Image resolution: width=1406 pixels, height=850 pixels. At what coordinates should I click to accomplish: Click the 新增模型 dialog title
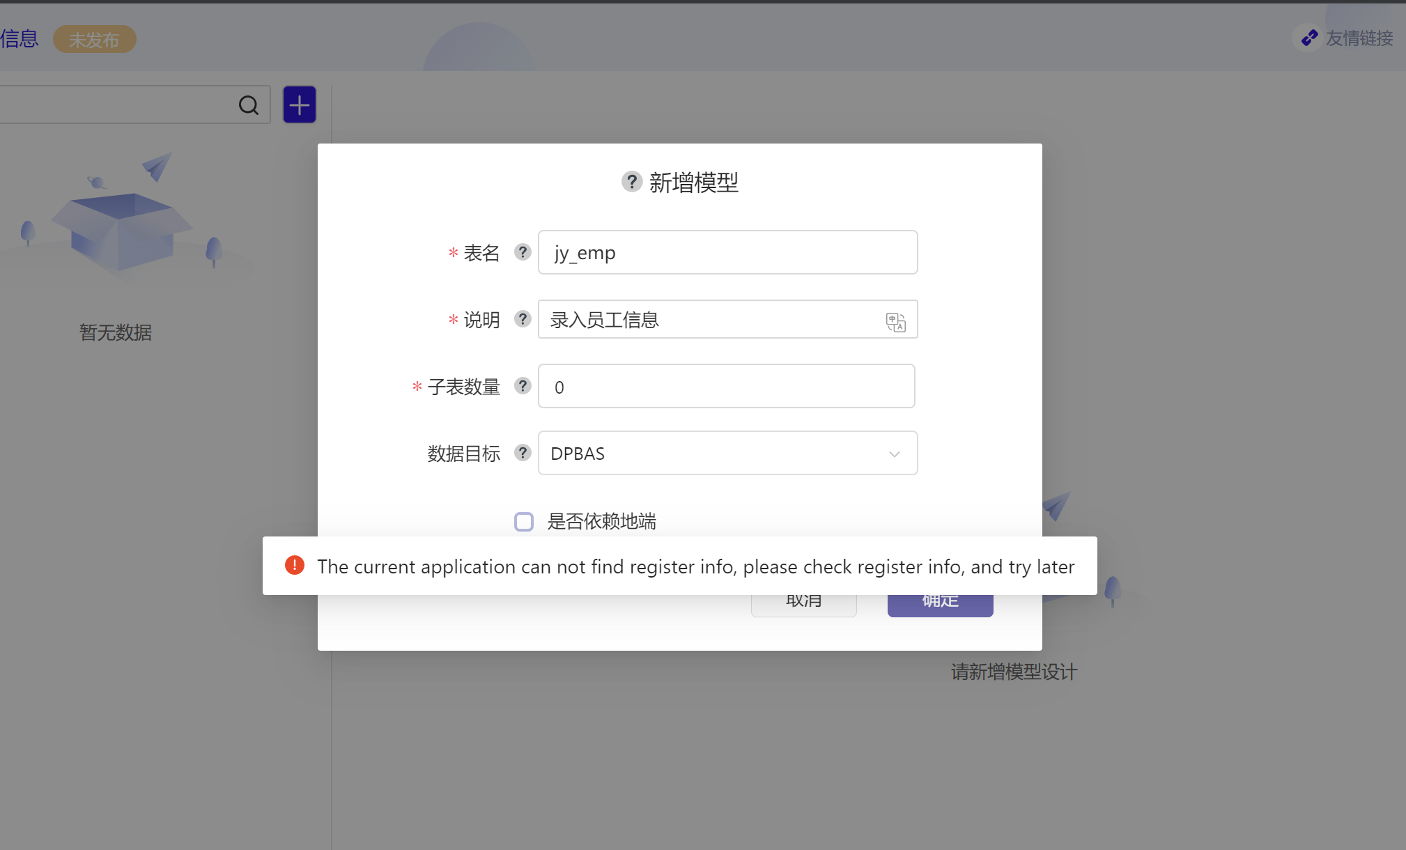pyautogui.click(x=693, y=183)
